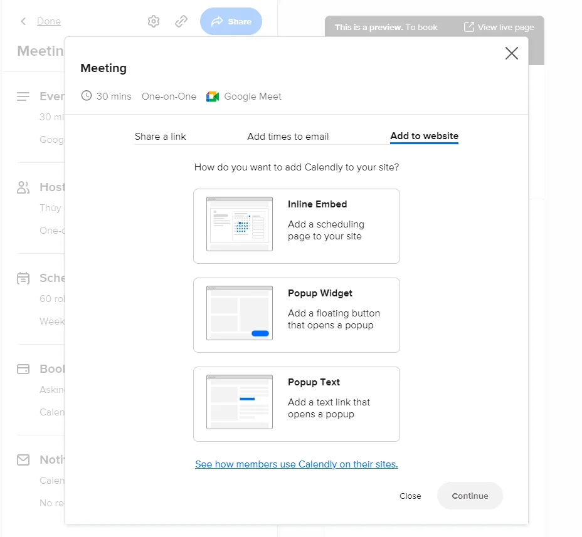Switch to the Add times to email tab
The image size is (582, 537).
point(288,137)
